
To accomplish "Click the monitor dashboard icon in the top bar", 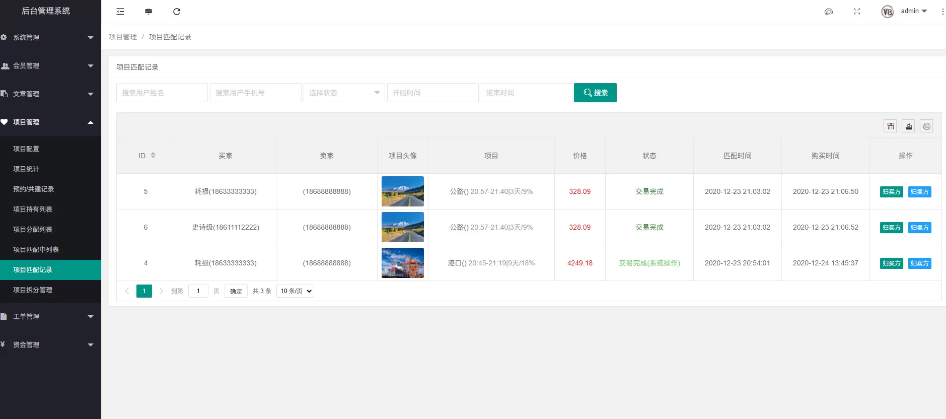I will tap(149, 12).
